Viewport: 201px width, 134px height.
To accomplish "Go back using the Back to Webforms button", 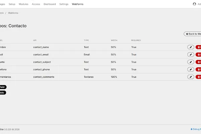I will click(193, 34).
